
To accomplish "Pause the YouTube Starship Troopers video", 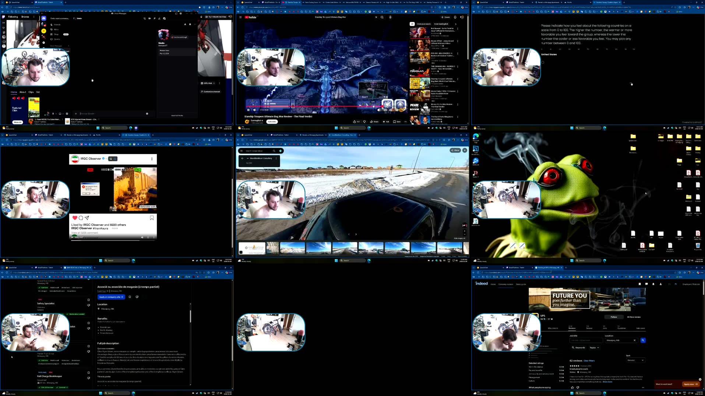I will pos(248,110).
